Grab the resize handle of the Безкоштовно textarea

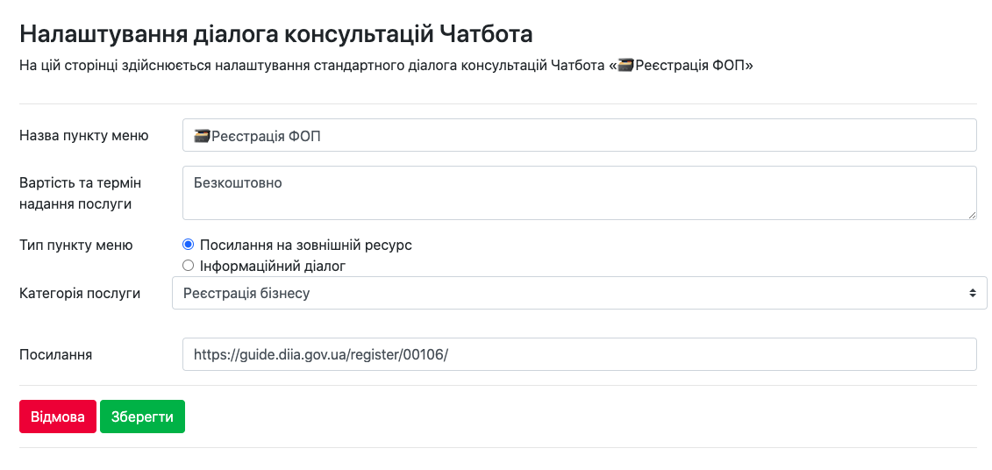click(x=972, y=215)
